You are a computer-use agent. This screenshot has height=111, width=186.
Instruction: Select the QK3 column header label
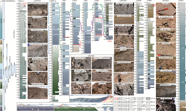tap(75, 1)
